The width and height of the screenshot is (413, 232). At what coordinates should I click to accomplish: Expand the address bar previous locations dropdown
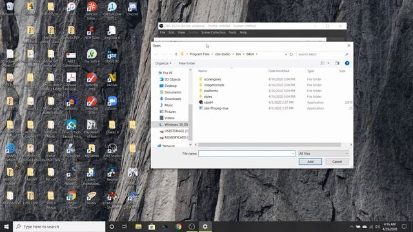tap(286, 54)
